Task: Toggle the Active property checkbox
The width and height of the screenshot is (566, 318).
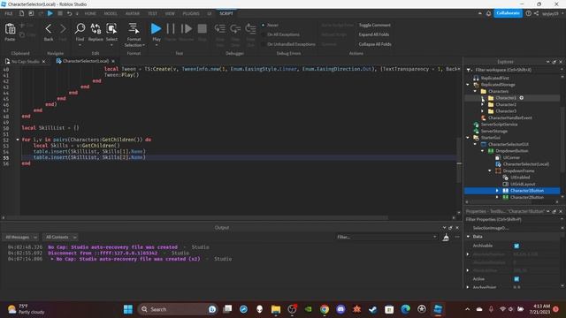Action: (x=516, y=279)
